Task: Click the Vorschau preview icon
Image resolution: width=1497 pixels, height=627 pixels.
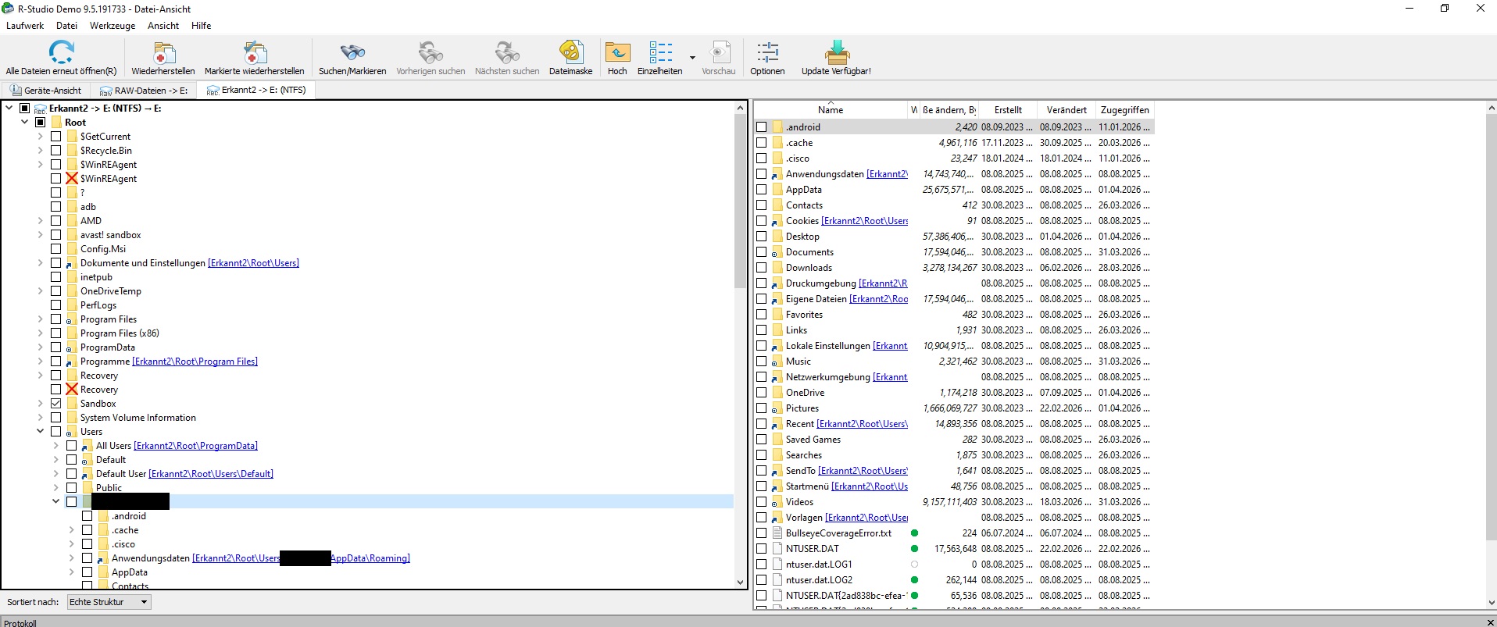Action: tap(719, 52)
